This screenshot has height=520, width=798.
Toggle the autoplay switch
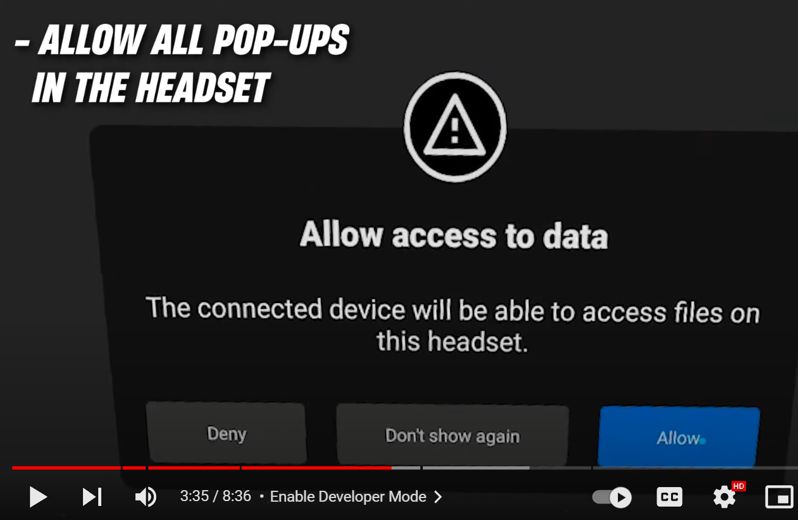tap(612, 497)
